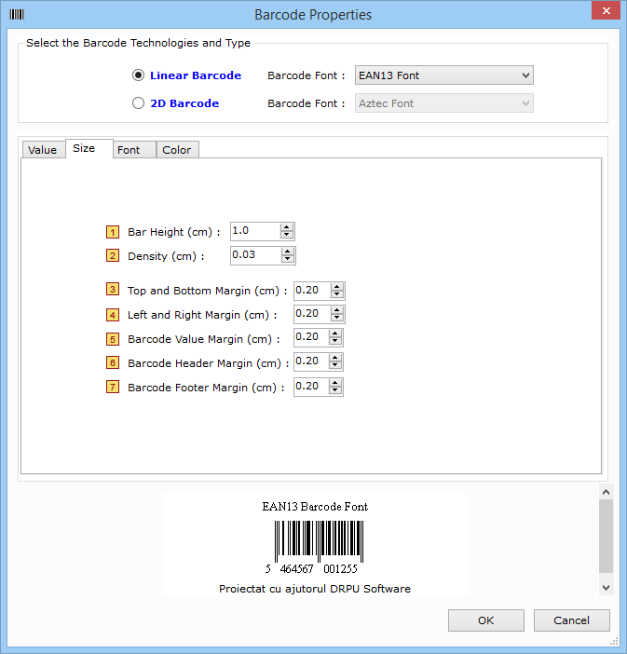The image size is (627, 654).
Task: Click the preview scrollbar thumb
Action: click(x=607, y=537)
